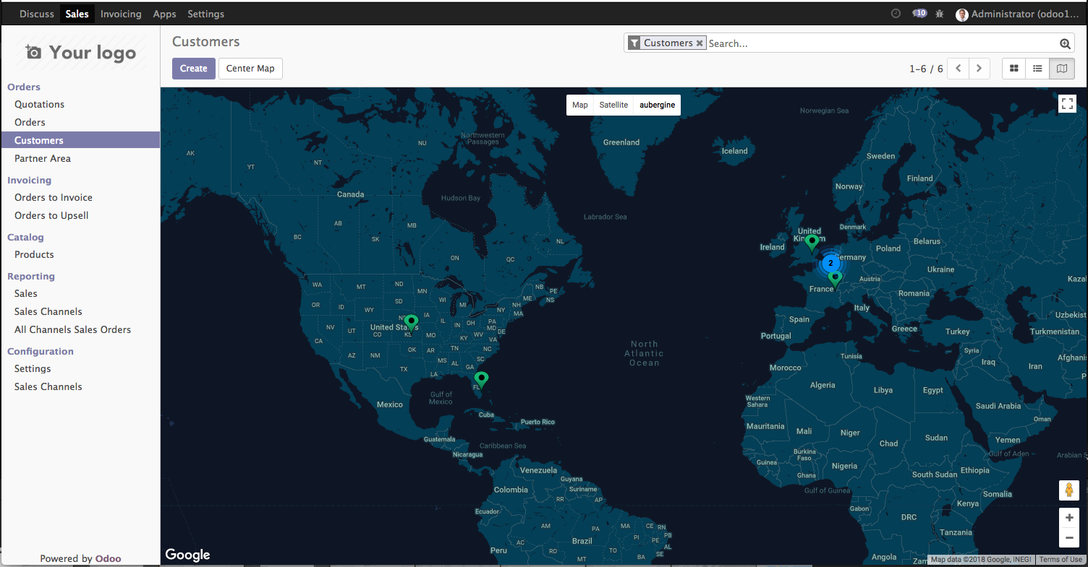Viewport: 1088px width, 567px height.
Task: Open the activities clock icon
Action: tap(896, 14)
